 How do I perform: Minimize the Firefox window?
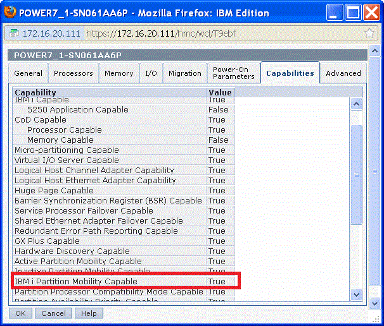[x=336, y=13]
